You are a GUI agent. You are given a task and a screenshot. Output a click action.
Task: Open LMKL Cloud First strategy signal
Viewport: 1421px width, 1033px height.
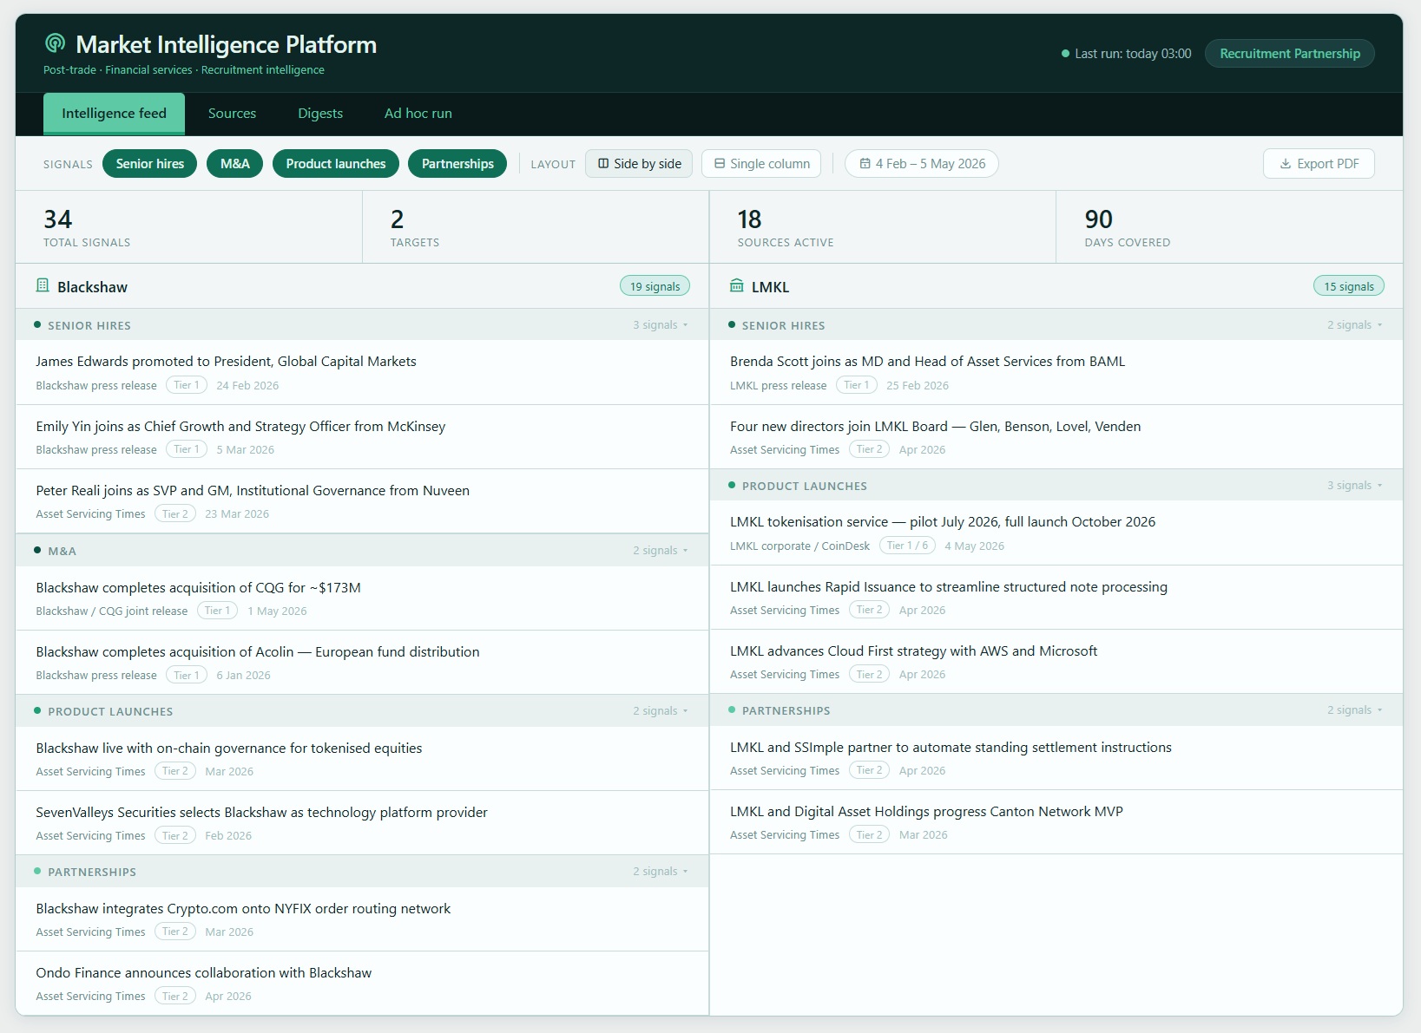tap(1056, 662)
